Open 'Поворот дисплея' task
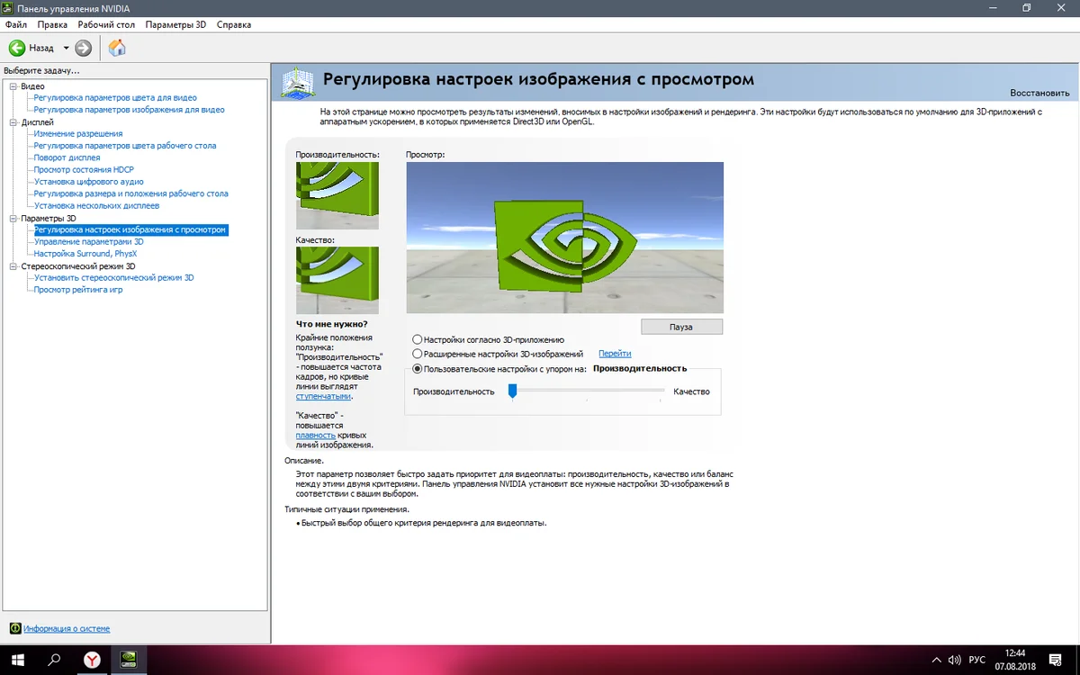The width and height of the screenshot is (1080, 675). click(67, 157)
